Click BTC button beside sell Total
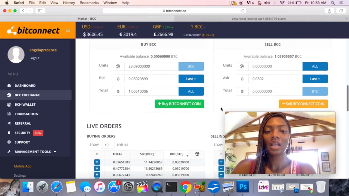349x196 pixels. (315, 91)
